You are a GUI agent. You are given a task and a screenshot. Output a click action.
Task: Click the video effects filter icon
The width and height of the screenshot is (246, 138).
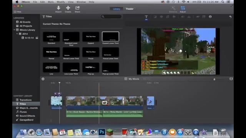tap(204, 17)
